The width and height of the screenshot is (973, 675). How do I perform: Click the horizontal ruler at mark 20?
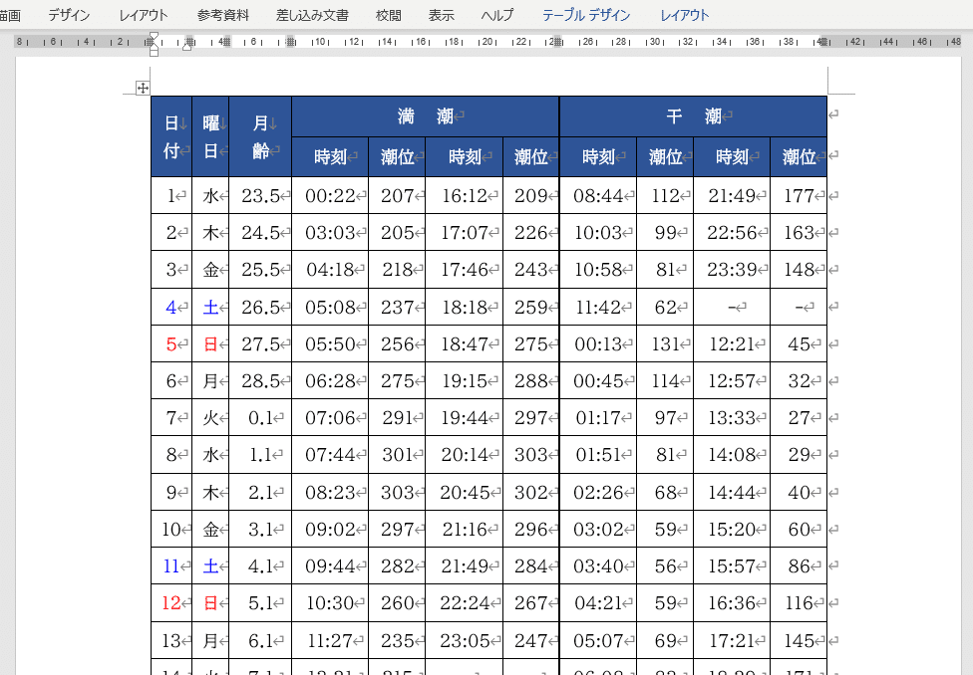point(487,42)
